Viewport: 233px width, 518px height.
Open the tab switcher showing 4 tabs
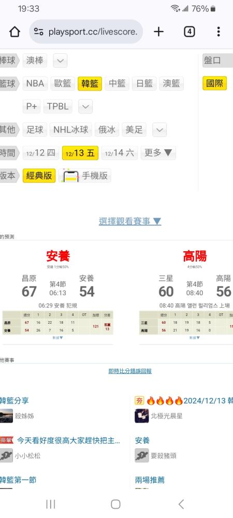[189, 32]
